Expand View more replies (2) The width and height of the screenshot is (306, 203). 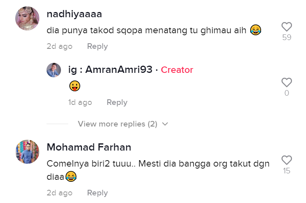(118, 124)
